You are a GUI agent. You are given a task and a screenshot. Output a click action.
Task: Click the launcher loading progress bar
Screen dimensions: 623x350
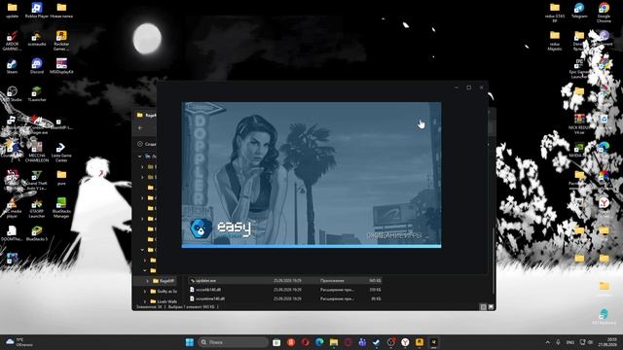click(311, 246)
